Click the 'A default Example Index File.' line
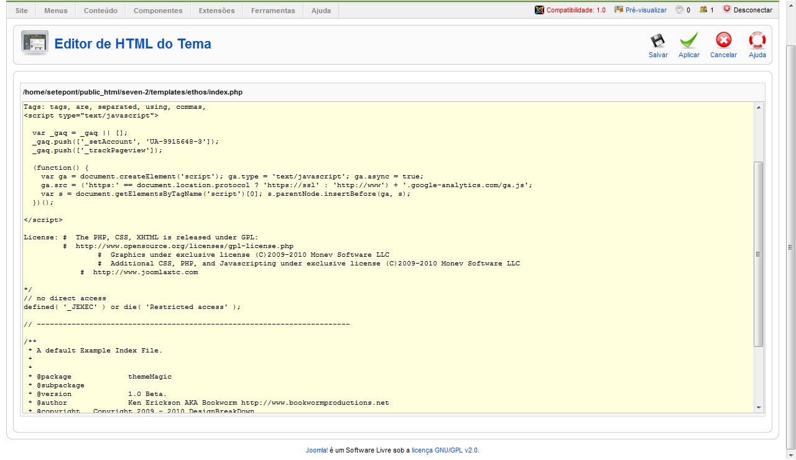 (95, 350)
